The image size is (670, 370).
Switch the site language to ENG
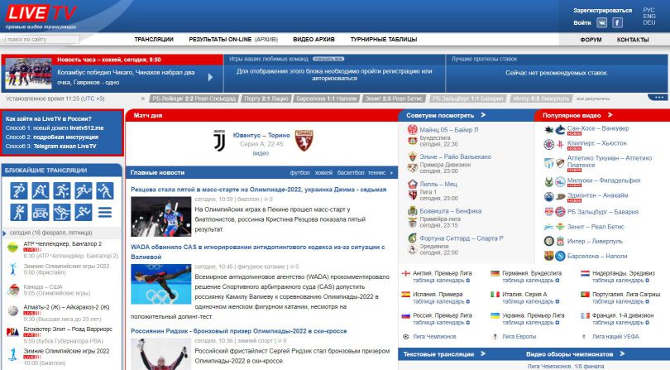648,17
